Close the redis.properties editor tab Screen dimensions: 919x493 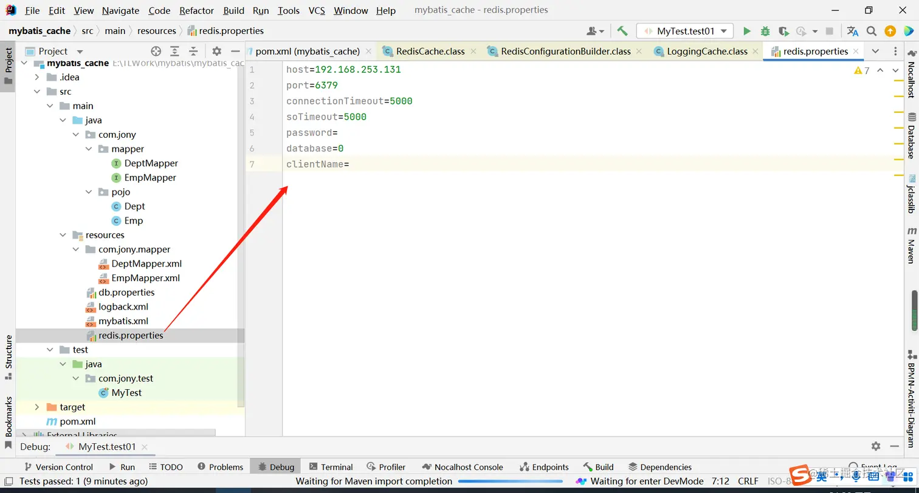[855, 51]
